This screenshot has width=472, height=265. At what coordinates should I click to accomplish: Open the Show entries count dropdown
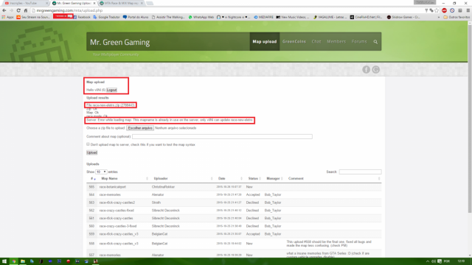tap(101, 172)
